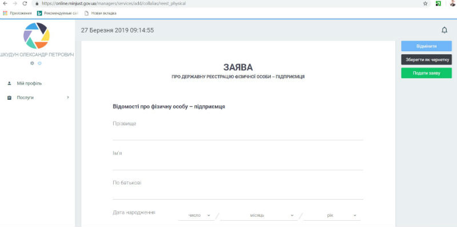457x227 pixels.
Task: Open the місяць month dropdown
Action: 257,216
